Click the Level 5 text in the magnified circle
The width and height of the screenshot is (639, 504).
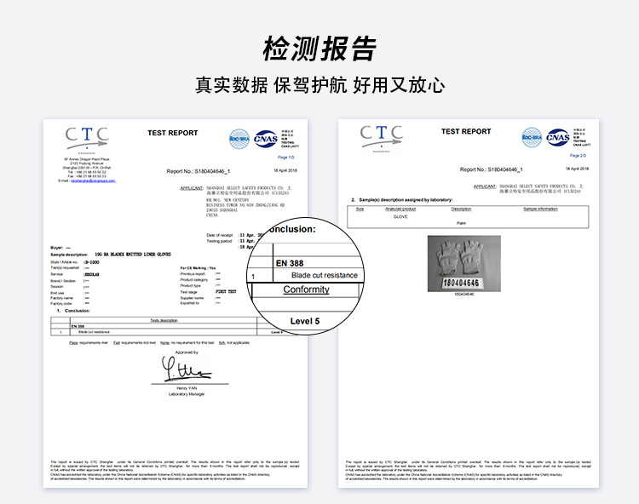[x=305, y=321]
